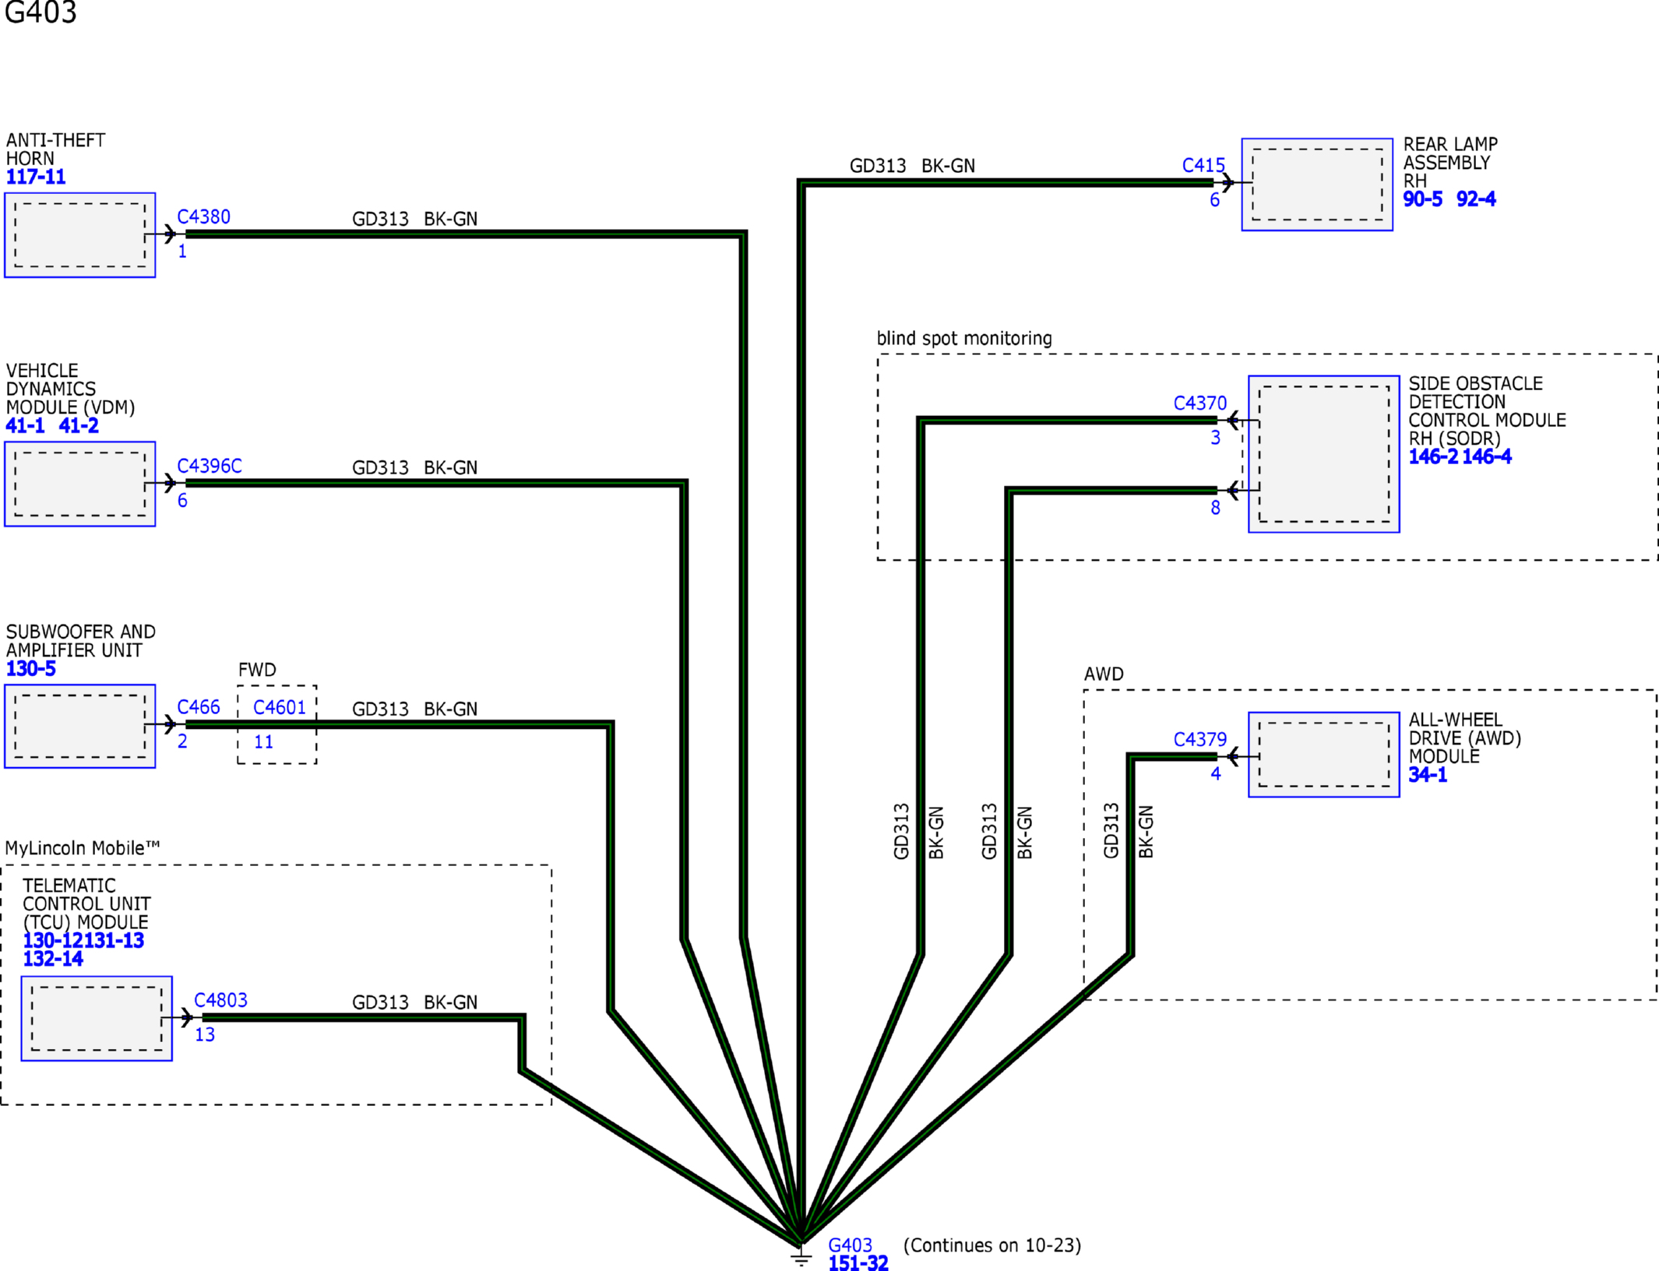Click the ground symbol beside G403

[x=801, y=1255]
